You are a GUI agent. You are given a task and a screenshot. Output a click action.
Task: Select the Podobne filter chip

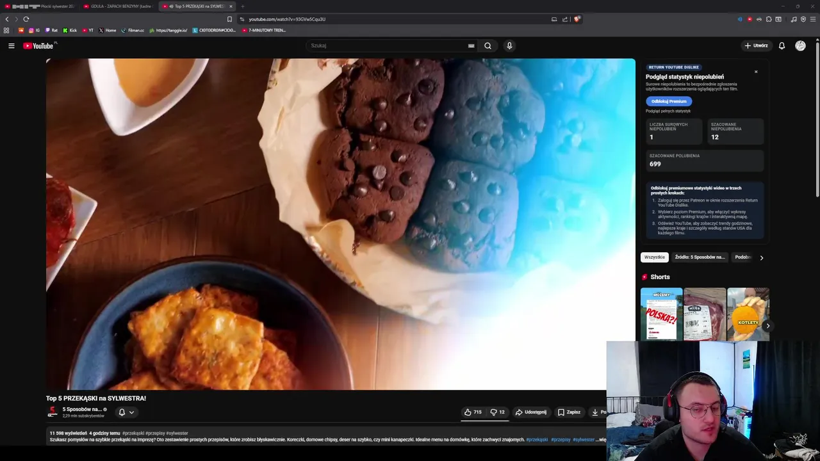[x=743, y=257]
